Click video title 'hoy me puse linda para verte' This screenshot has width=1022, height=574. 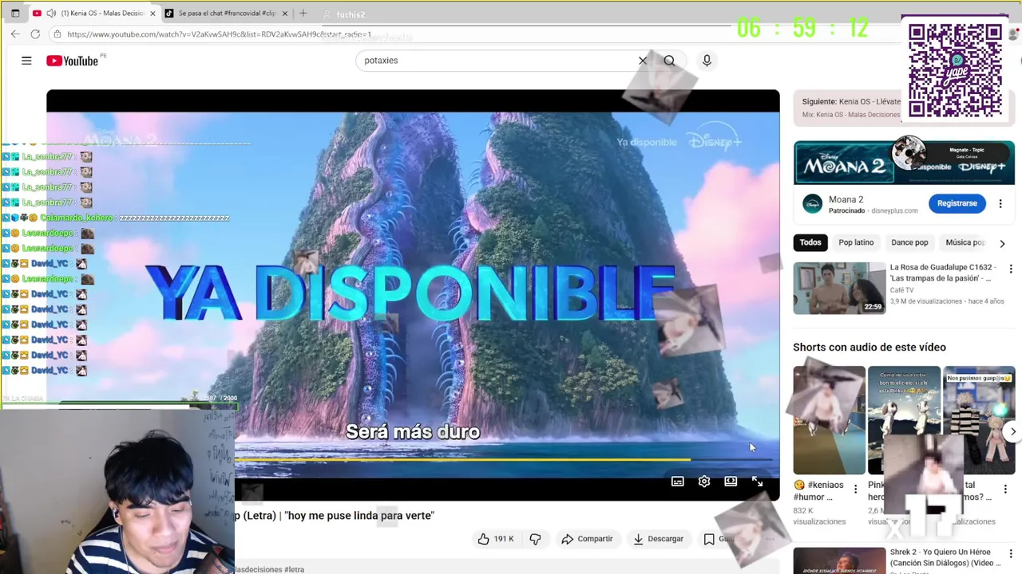click(360, 516)
